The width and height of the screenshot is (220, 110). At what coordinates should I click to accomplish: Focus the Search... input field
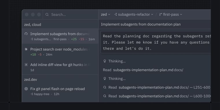pos(70,14)
